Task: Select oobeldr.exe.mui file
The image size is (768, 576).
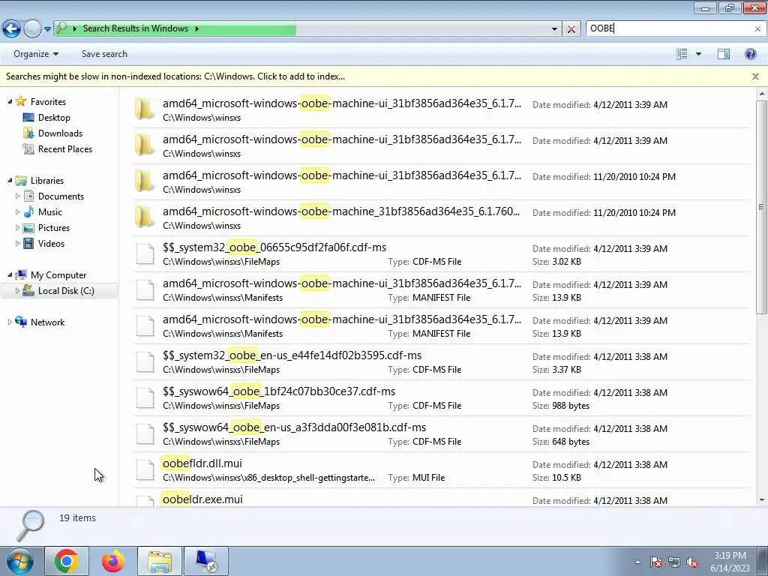Action: 440,498
